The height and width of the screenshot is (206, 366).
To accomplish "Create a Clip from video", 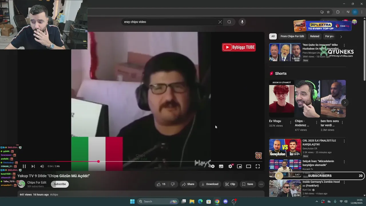I will tap(230, 184).
